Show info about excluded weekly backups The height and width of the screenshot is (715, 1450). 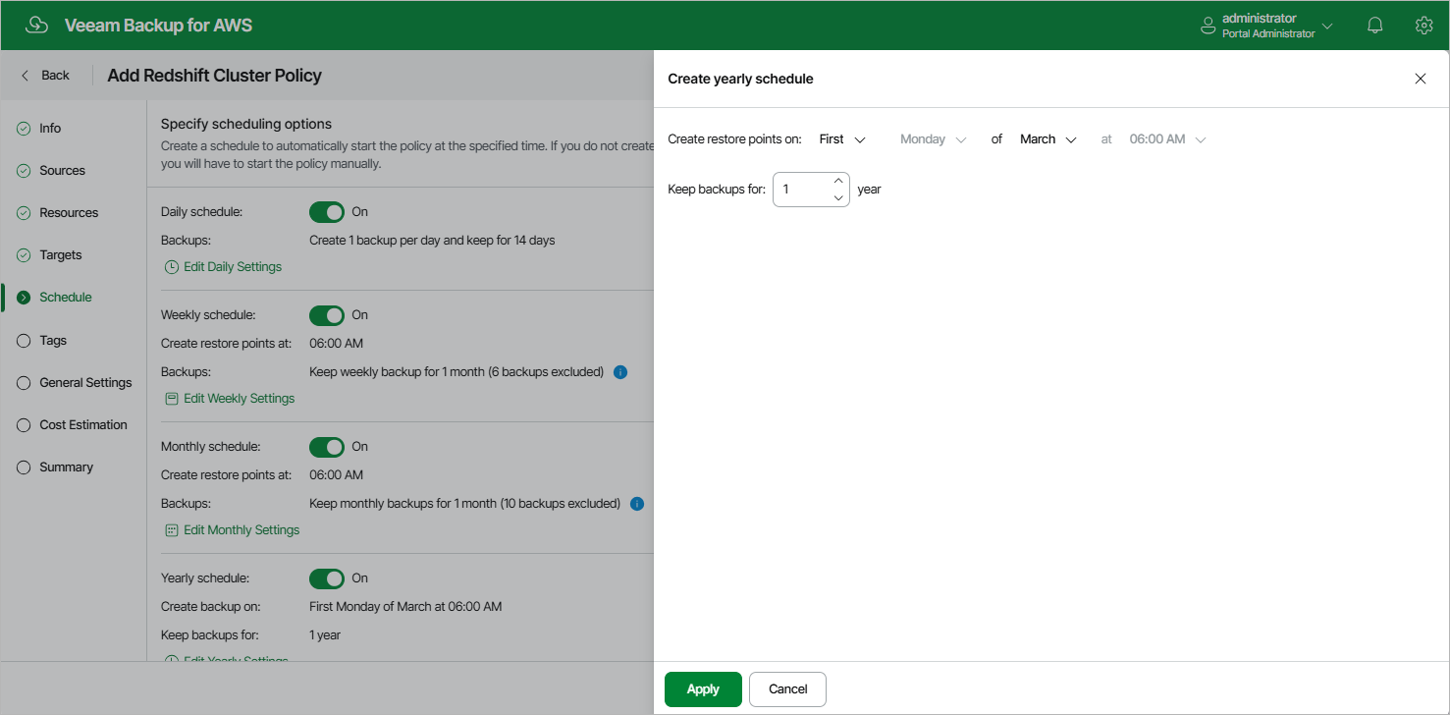click(x=619, y=372)
